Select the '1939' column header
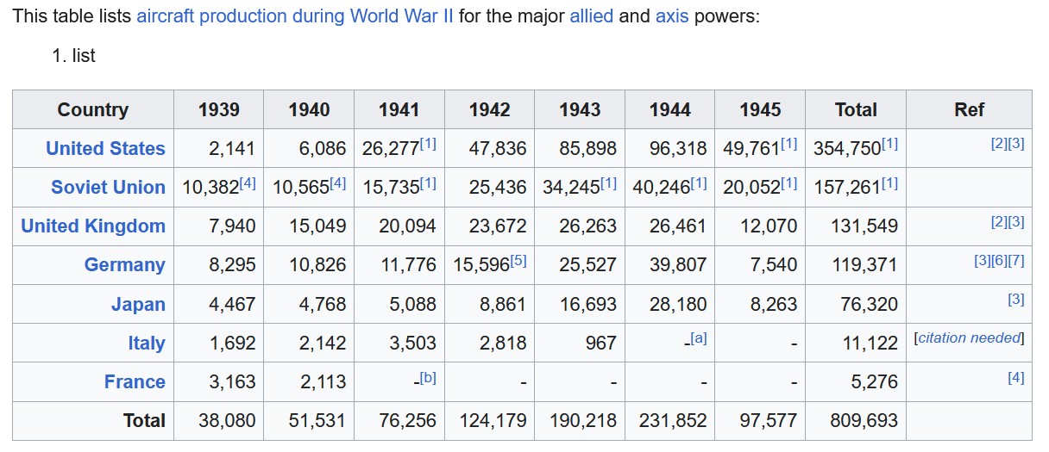 [219, 109]
